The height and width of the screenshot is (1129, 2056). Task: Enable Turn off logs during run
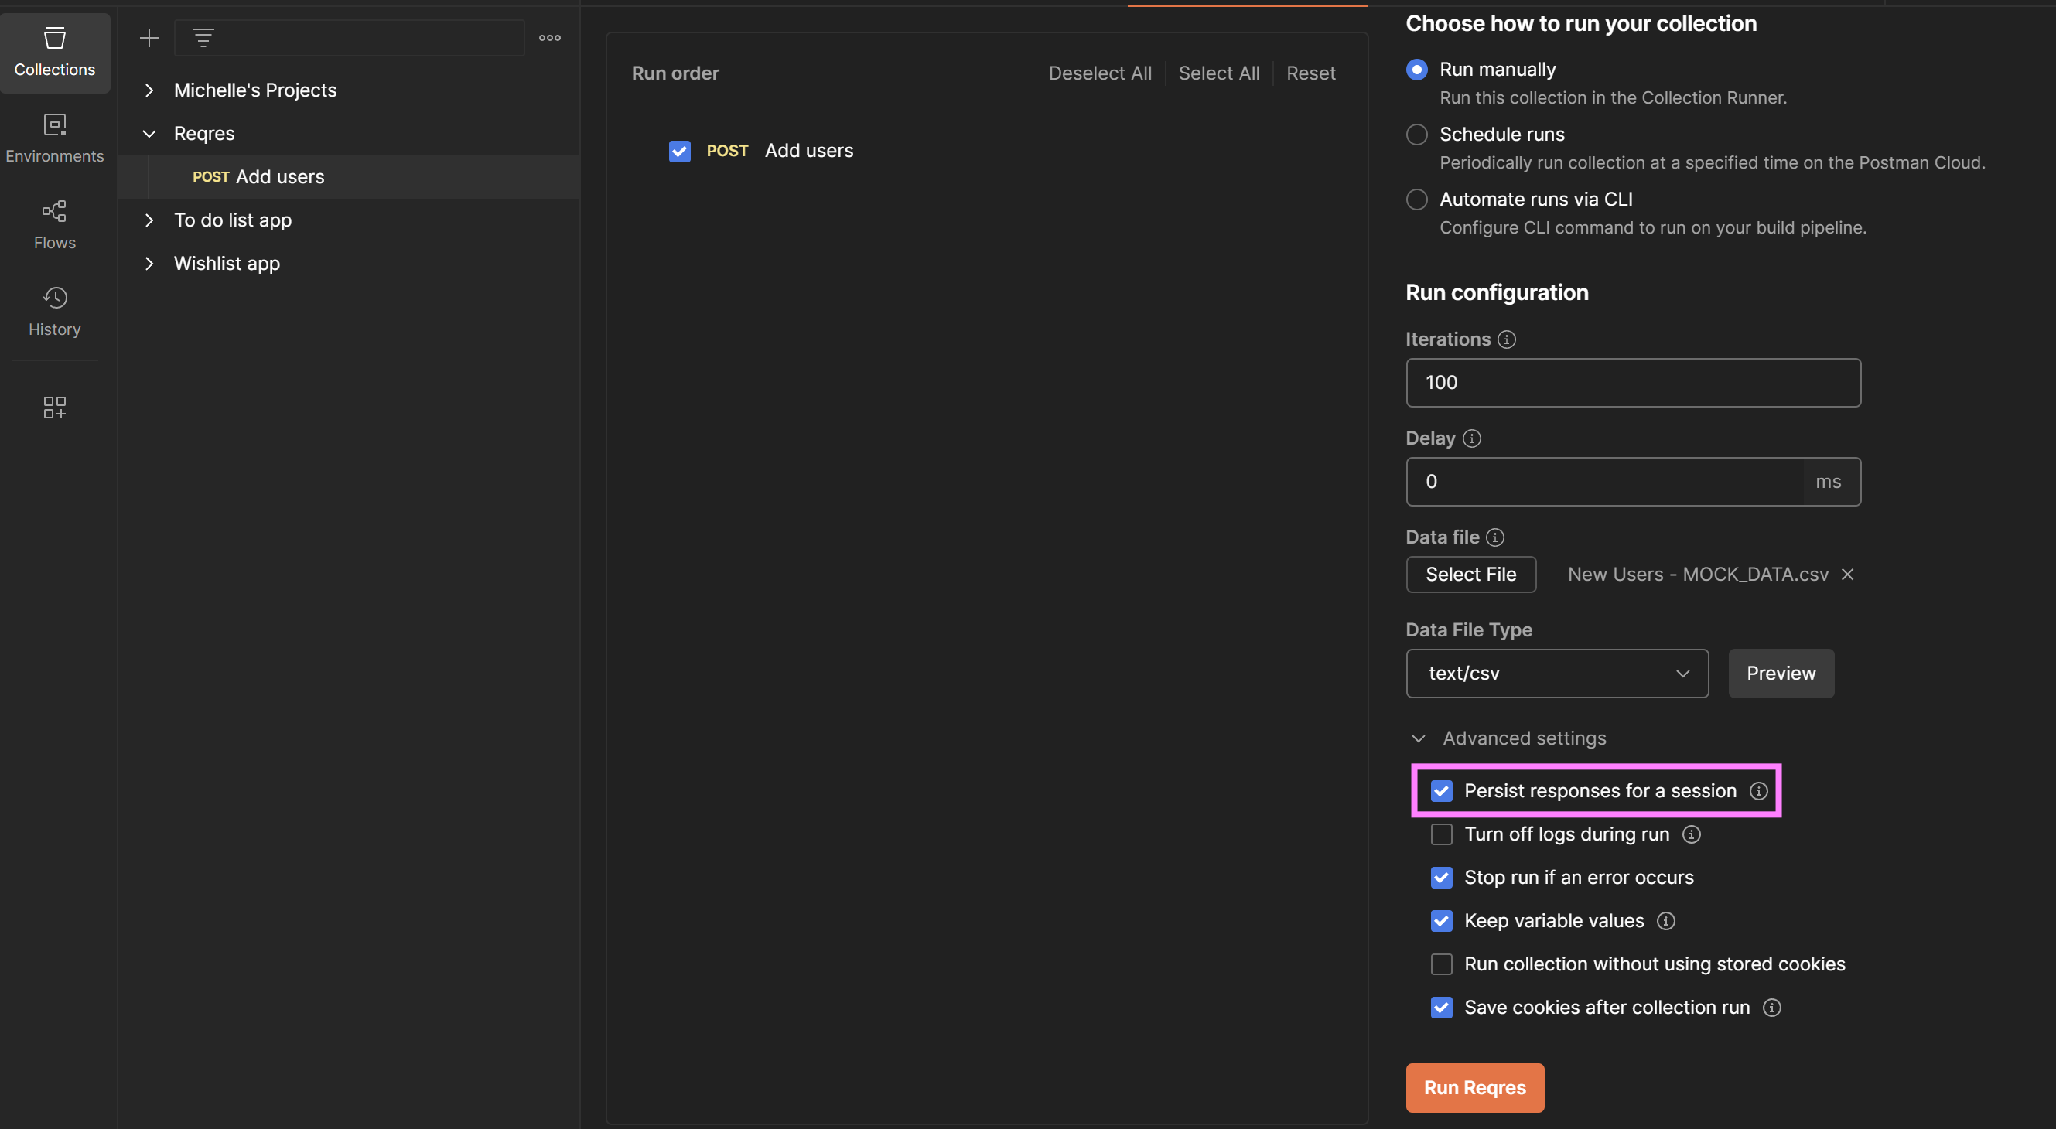pyautogui.click(x=1441, y=834)
